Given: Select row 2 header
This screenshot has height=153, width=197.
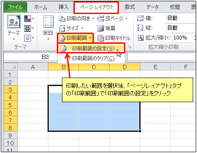Looking at the screenshot, I should (11, 82).
